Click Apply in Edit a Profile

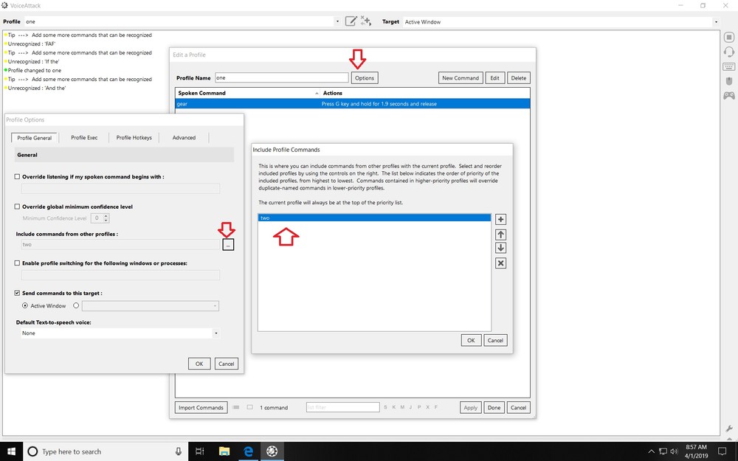(x=471, y=407)
